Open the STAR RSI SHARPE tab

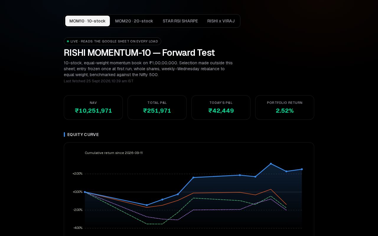180,21
